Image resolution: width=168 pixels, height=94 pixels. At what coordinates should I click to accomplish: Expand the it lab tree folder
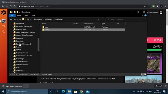(12, 67)
